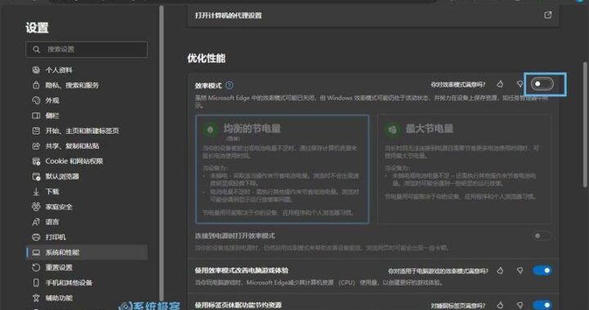Thumbs down the 睡眠标签页 feedback
Image resolution: width=589 pixels, height=310 pixels.
coord(520,305)
